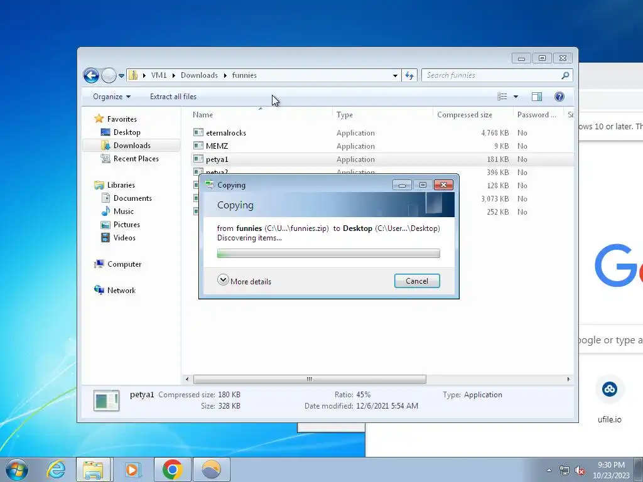Cancel the copying operation
This screenshot has height=482, width=643.
pyautogui.click(x=417, y=281)
